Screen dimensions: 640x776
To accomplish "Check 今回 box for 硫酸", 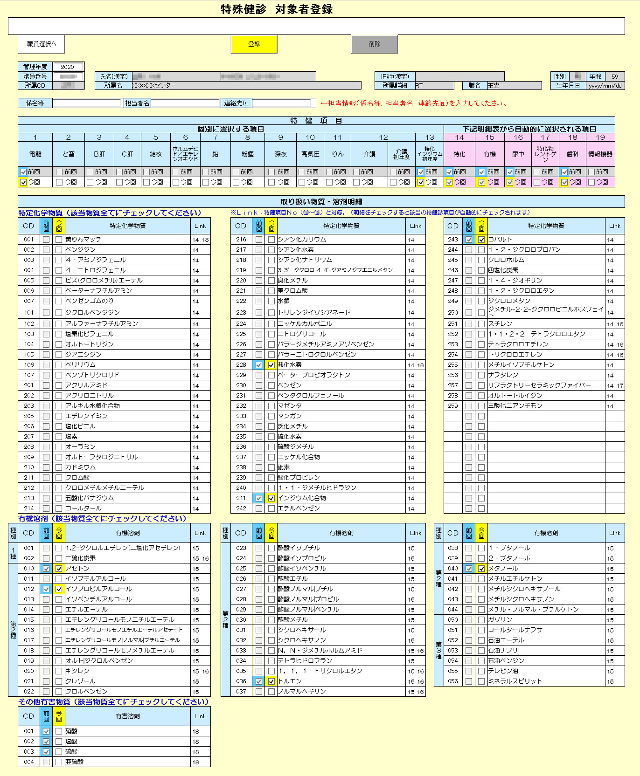I will coord(59,752).
